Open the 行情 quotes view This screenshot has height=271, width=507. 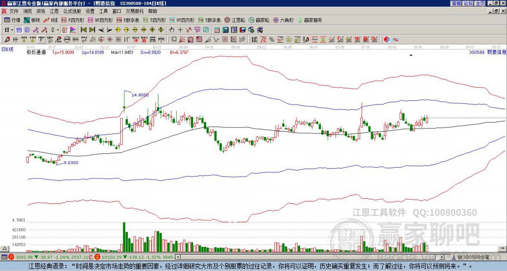tap(12, 20)
